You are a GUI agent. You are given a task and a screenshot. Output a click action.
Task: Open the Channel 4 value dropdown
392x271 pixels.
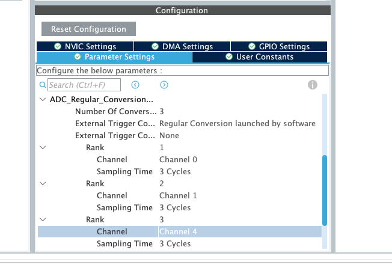pyautogui.click(x=239, y=232)
